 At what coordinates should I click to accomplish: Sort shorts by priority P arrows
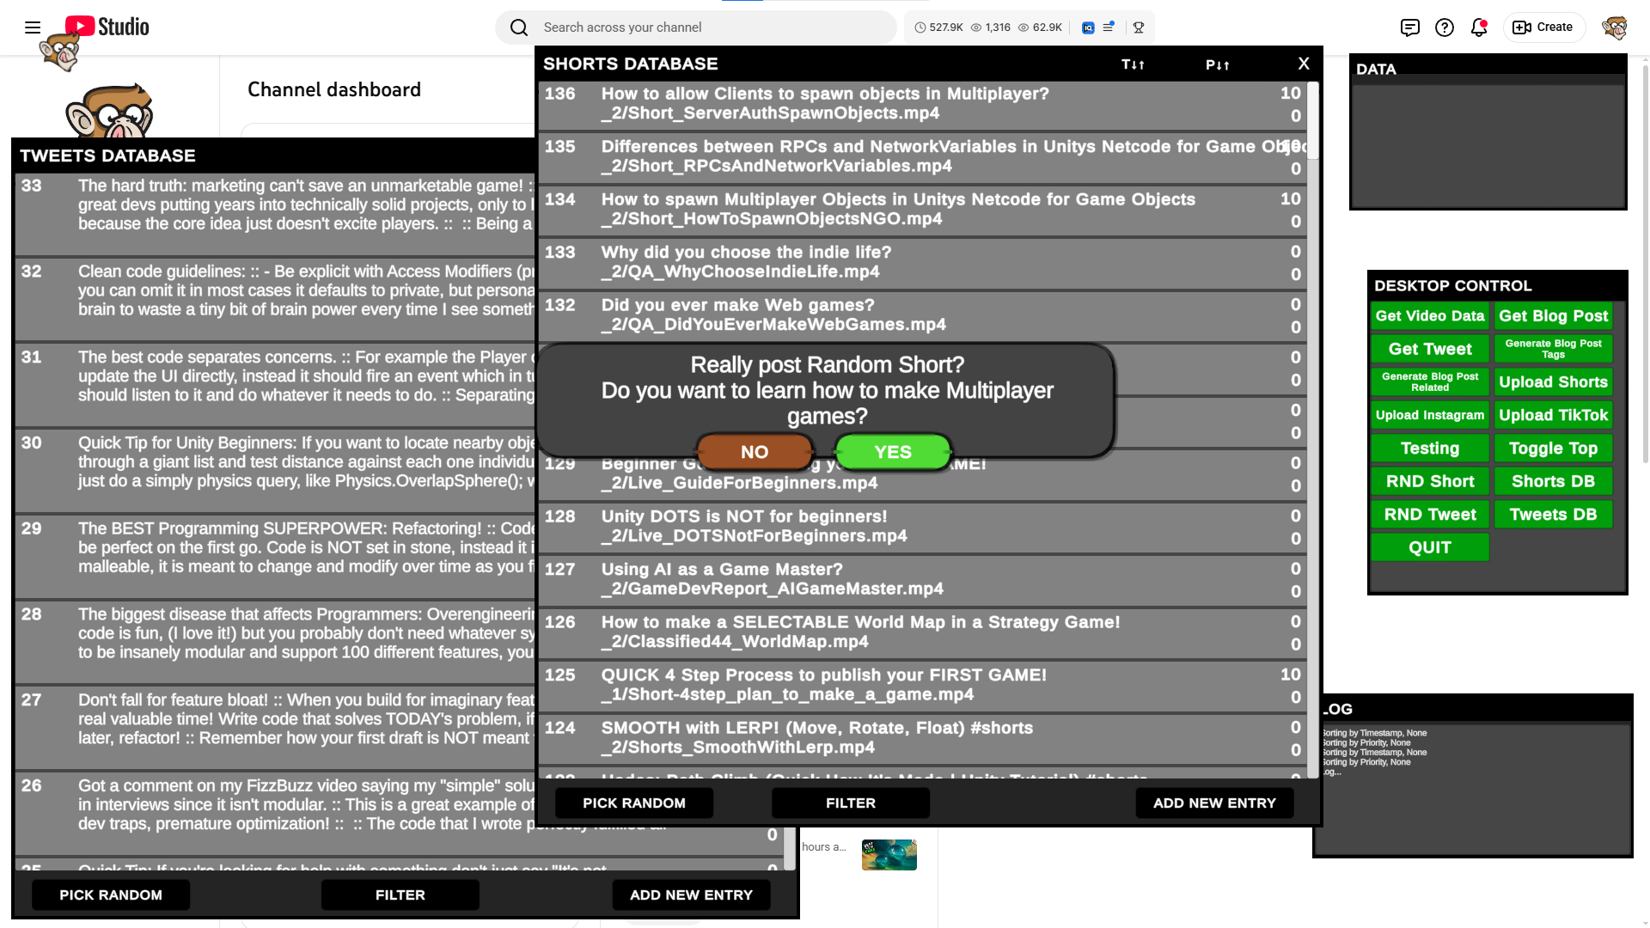click(1217, 64)
